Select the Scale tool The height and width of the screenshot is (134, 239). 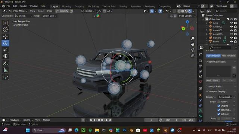point(5,50)
